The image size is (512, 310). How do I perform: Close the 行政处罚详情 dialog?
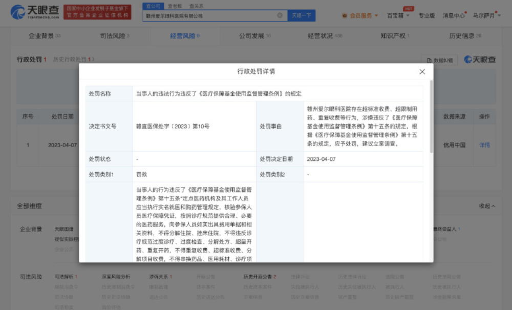click(x=422, y=72)
